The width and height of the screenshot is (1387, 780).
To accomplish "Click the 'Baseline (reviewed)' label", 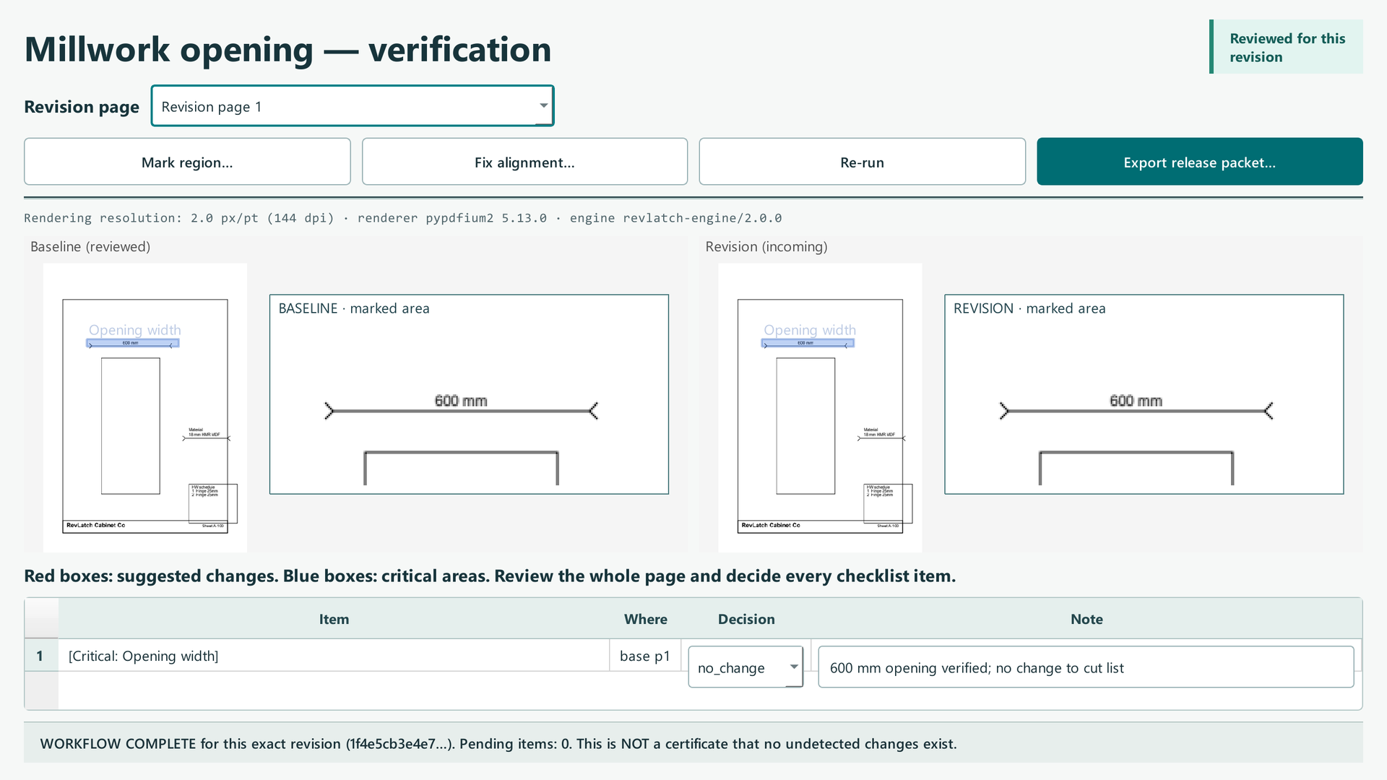I will click(x=90, y=247).
